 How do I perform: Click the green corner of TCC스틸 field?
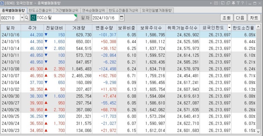pyautogui.click(x=76, y=16)
